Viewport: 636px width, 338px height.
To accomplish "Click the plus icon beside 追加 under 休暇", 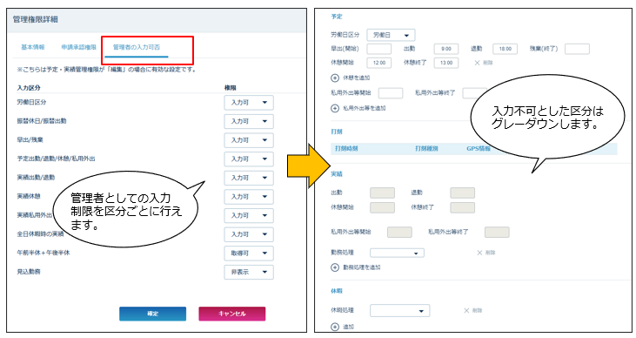I will 335,327.
